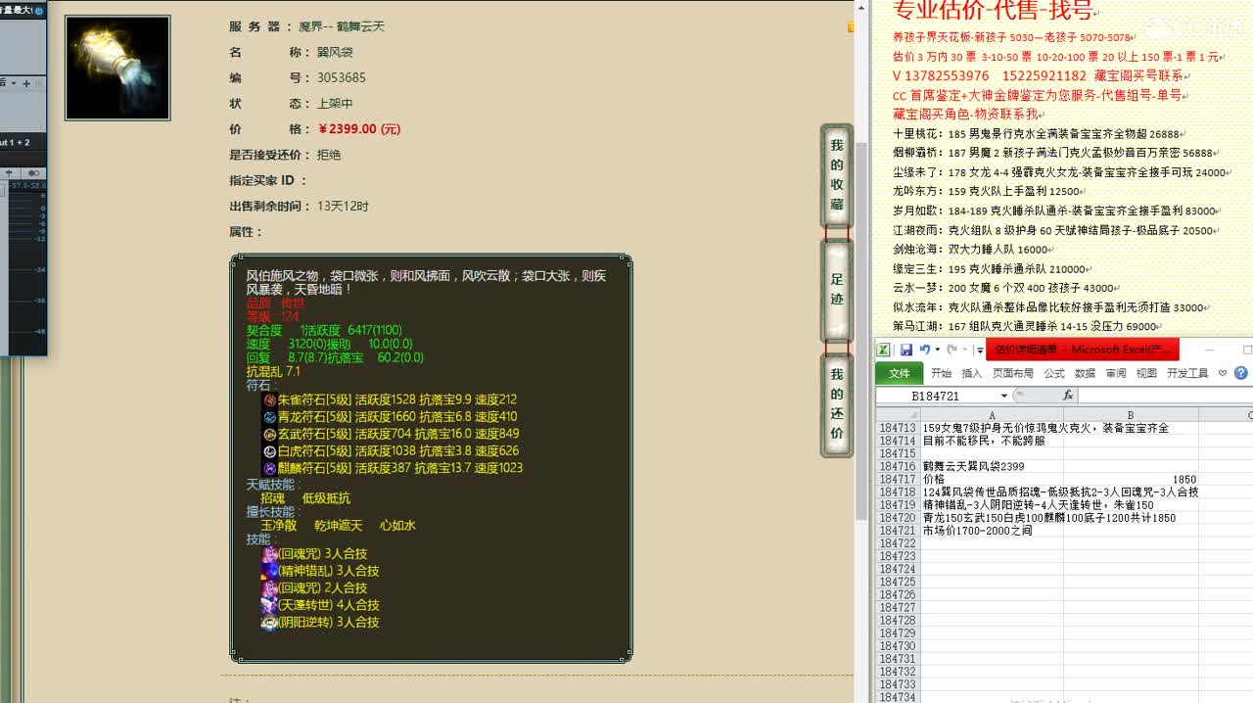Image resolution: width=1253 pixels, height=703 pixels.
Task: Click the price ¥2399.00 (元)
Action: [359, 129]
